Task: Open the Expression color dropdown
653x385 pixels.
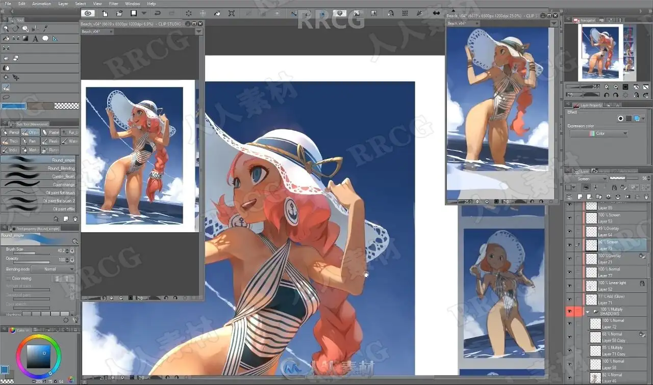Action: pyautogui.click(x=599, y=133)
